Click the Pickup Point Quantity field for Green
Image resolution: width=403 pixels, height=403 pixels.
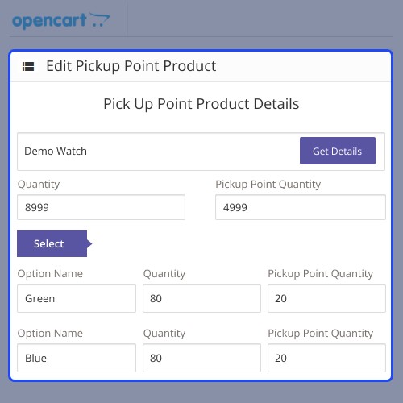[x=326, y=298]
